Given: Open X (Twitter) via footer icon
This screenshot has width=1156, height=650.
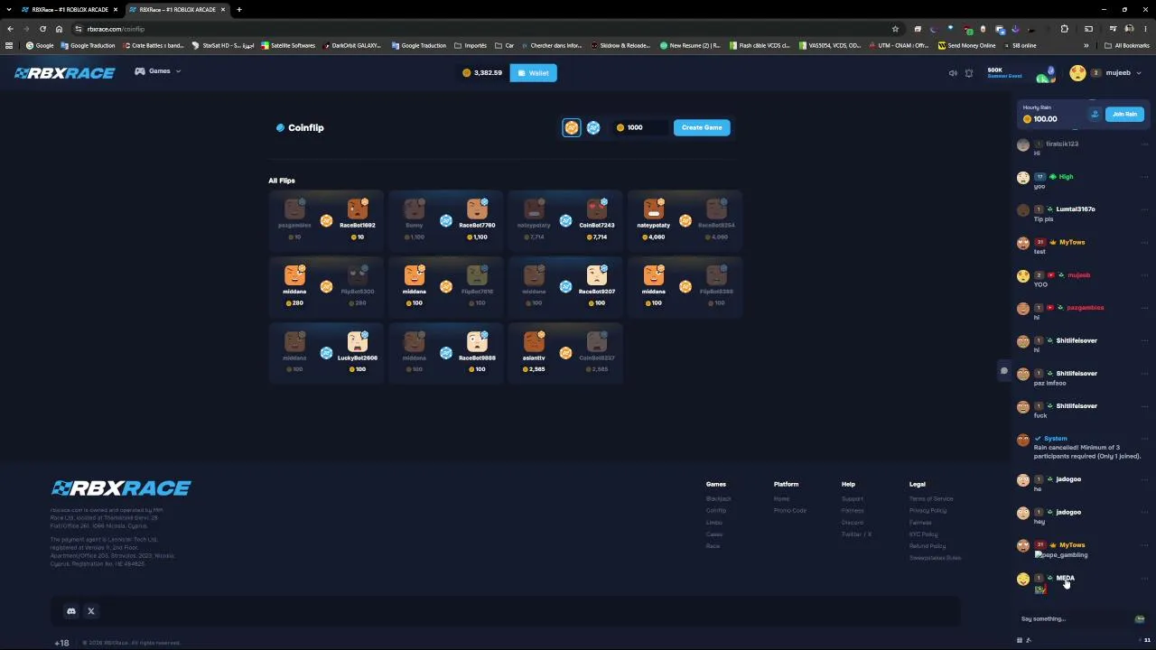Looking at the screenshot, I should (91, 611).
